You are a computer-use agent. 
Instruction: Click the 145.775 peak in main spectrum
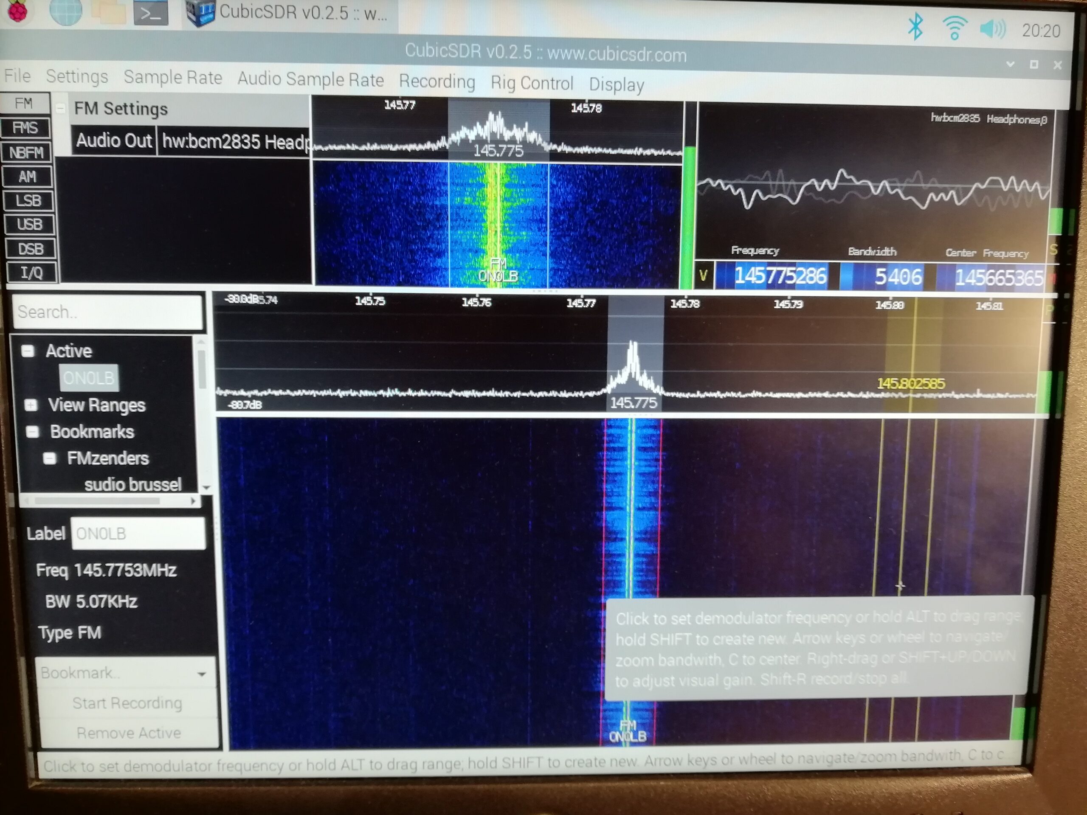(x=634, y=366)
